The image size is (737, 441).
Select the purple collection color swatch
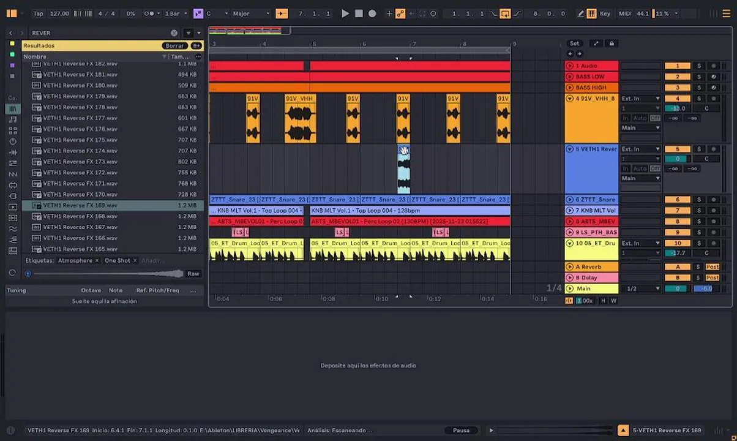point(12,66)
